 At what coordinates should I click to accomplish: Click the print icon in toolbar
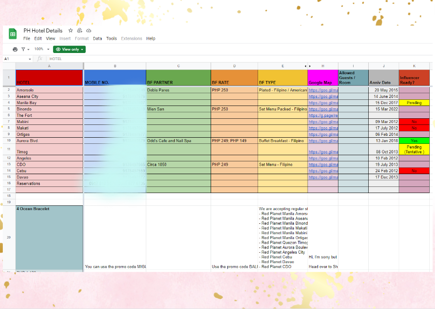pos(15,49)
